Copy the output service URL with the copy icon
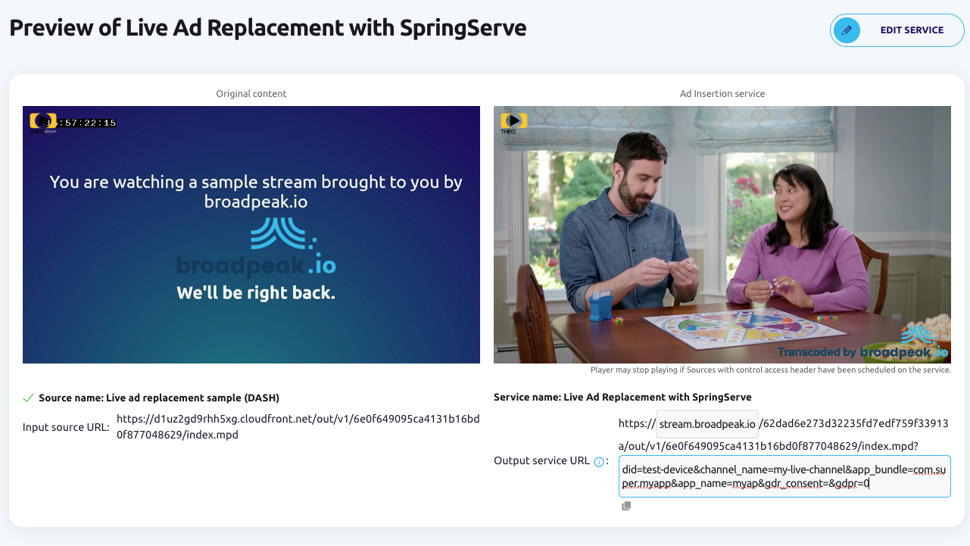Image resolution: width=970 pixels, height=546 pixels. pyautogui.click(x=626, y=506)
